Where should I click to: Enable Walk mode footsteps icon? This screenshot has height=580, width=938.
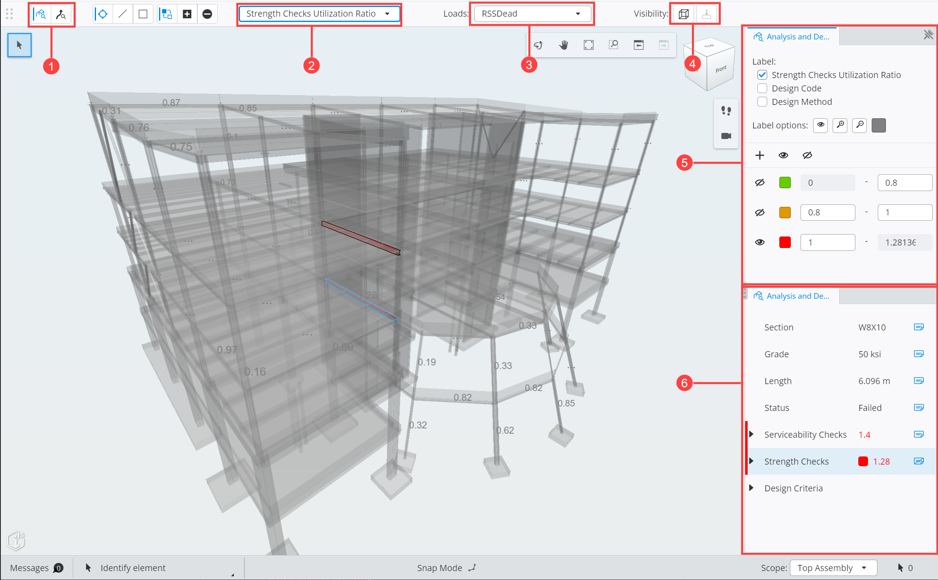coord(726,111)
